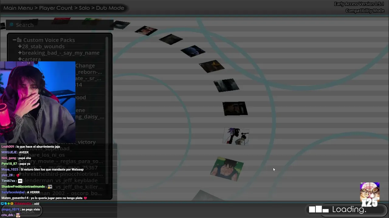
Task: Collapse the Custom Voice Packs folder
Action: [x=14, y=40]
